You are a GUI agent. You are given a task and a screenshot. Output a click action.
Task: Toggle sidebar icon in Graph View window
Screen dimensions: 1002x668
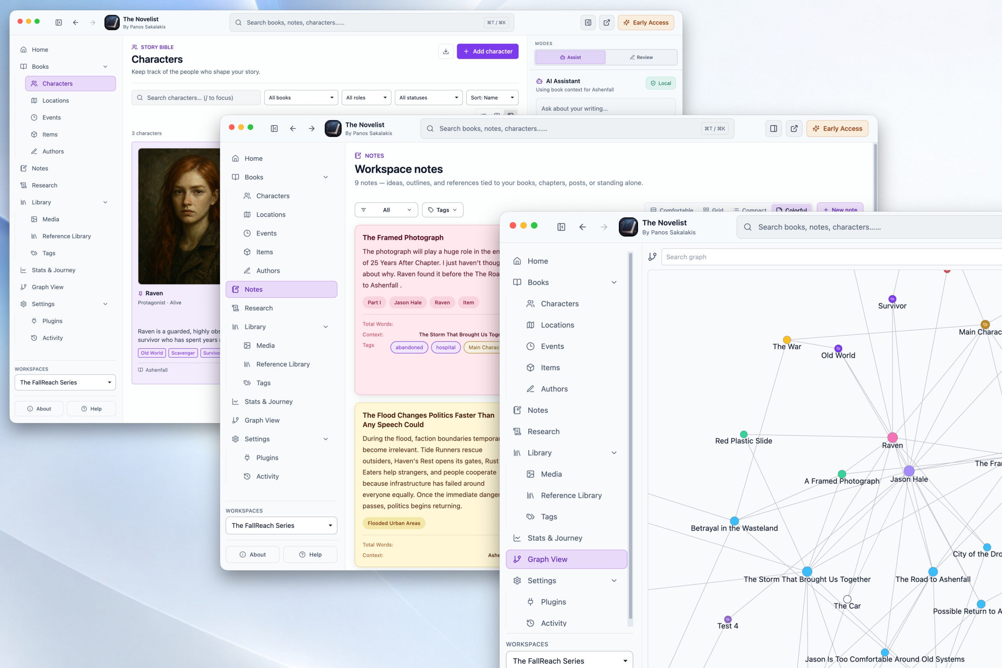click(561, 227)
